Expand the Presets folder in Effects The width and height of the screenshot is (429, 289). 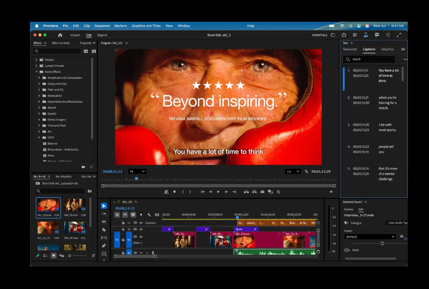click(x=36, y=60)
